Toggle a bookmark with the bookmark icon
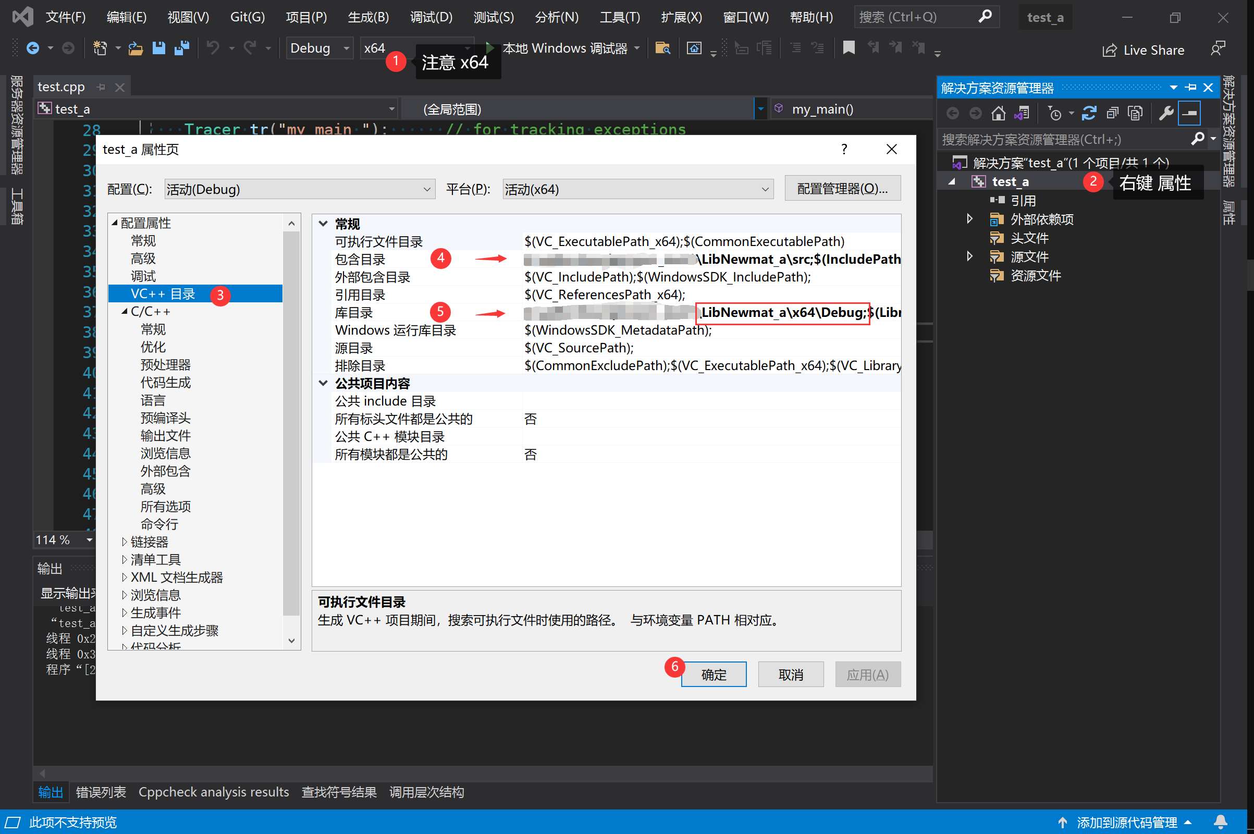The image size is (1254, 834). coord(849,48)
